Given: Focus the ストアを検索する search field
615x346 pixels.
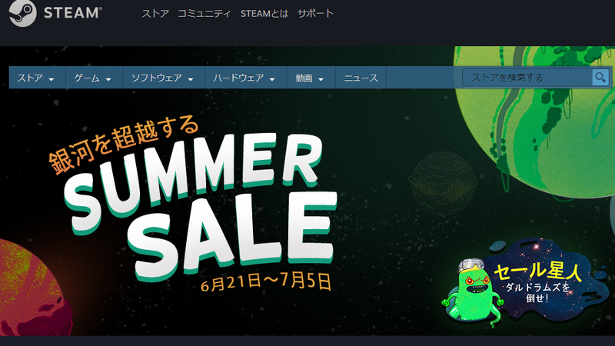Looking at the screenshot, I should coord(527,78).
